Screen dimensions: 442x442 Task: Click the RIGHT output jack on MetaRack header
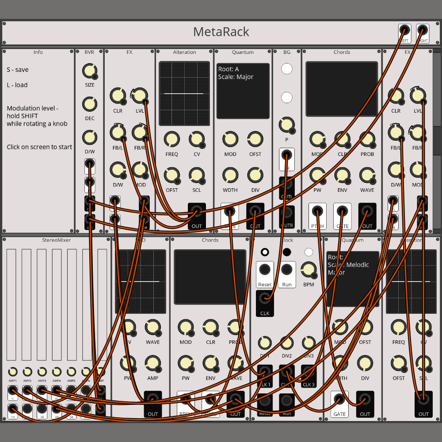[422, 30]
